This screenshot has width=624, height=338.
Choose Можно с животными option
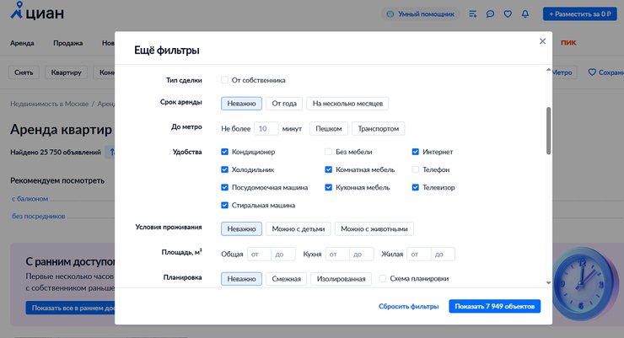[x=374, y=228]
